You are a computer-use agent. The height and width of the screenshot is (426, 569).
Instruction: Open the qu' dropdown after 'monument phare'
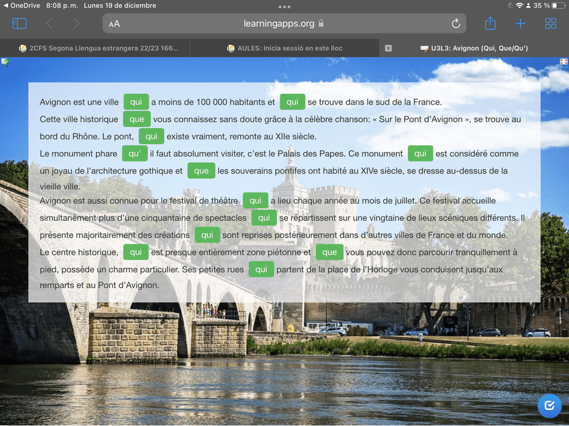[135, 153]
